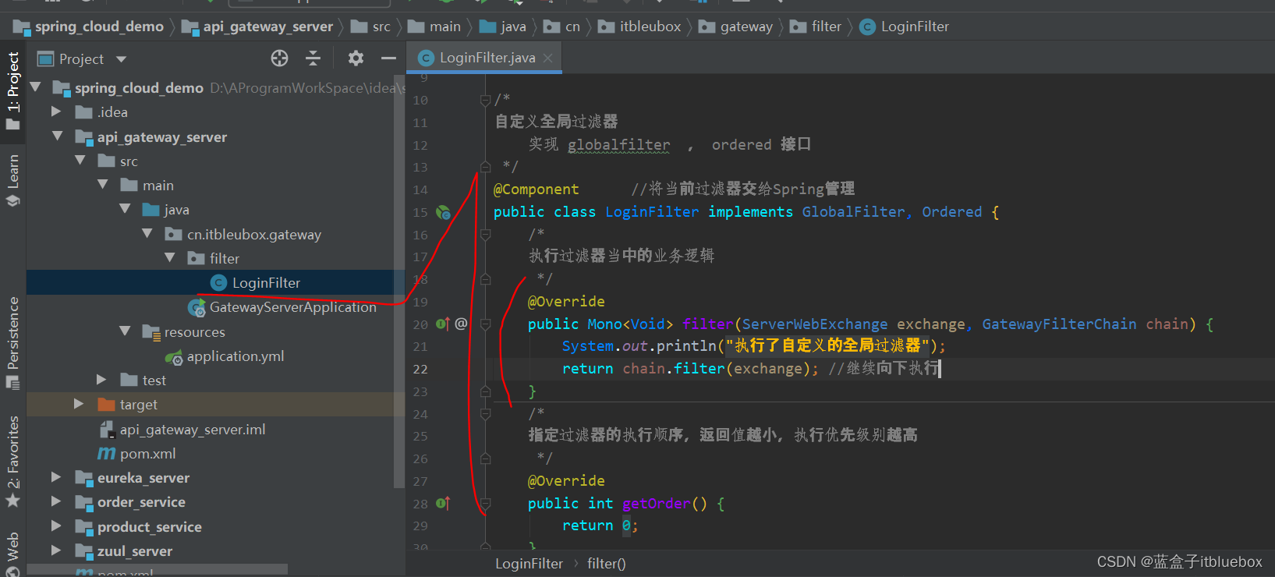Click the getOrder method name
This screenshot has width=1275, height=577.
click(x=656, y=504)
